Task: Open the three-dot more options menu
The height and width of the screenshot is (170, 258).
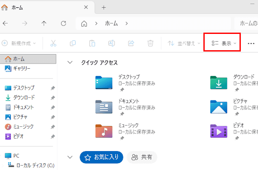Action: coord(251,43)
